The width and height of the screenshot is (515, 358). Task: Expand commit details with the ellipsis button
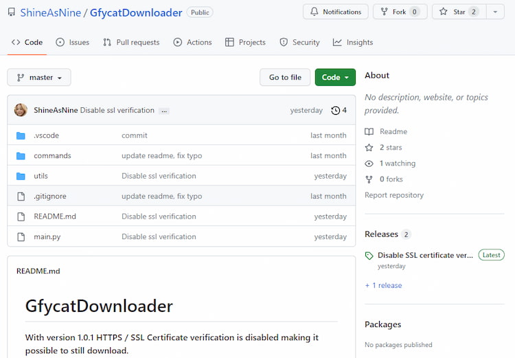[164, 111]
